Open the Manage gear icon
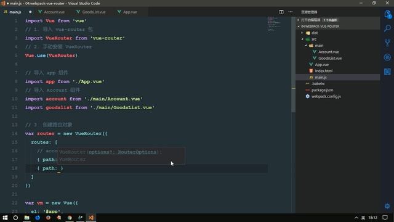This screenshot has height=222, width=394. point(387,206)
